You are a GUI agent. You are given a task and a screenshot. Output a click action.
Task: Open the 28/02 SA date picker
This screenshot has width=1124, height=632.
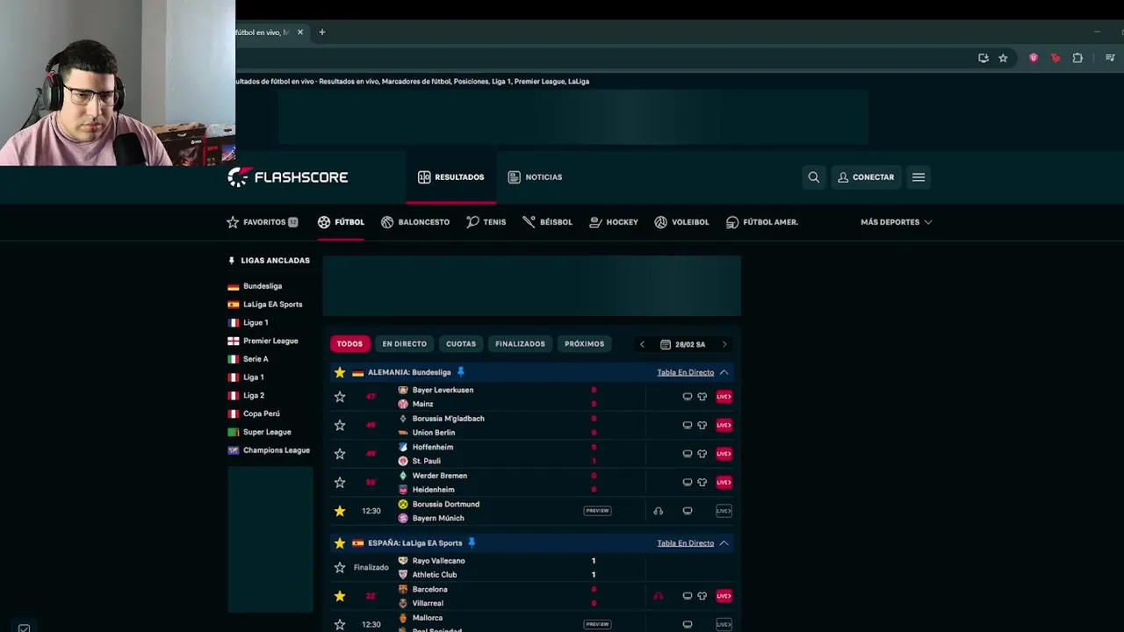click(683, 344)
